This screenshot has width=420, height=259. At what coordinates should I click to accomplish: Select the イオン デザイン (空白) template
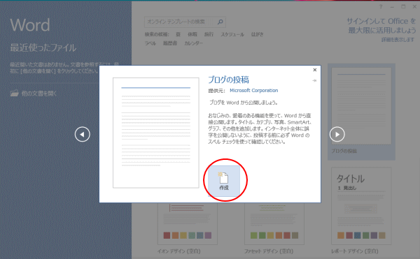pos(188,228)
